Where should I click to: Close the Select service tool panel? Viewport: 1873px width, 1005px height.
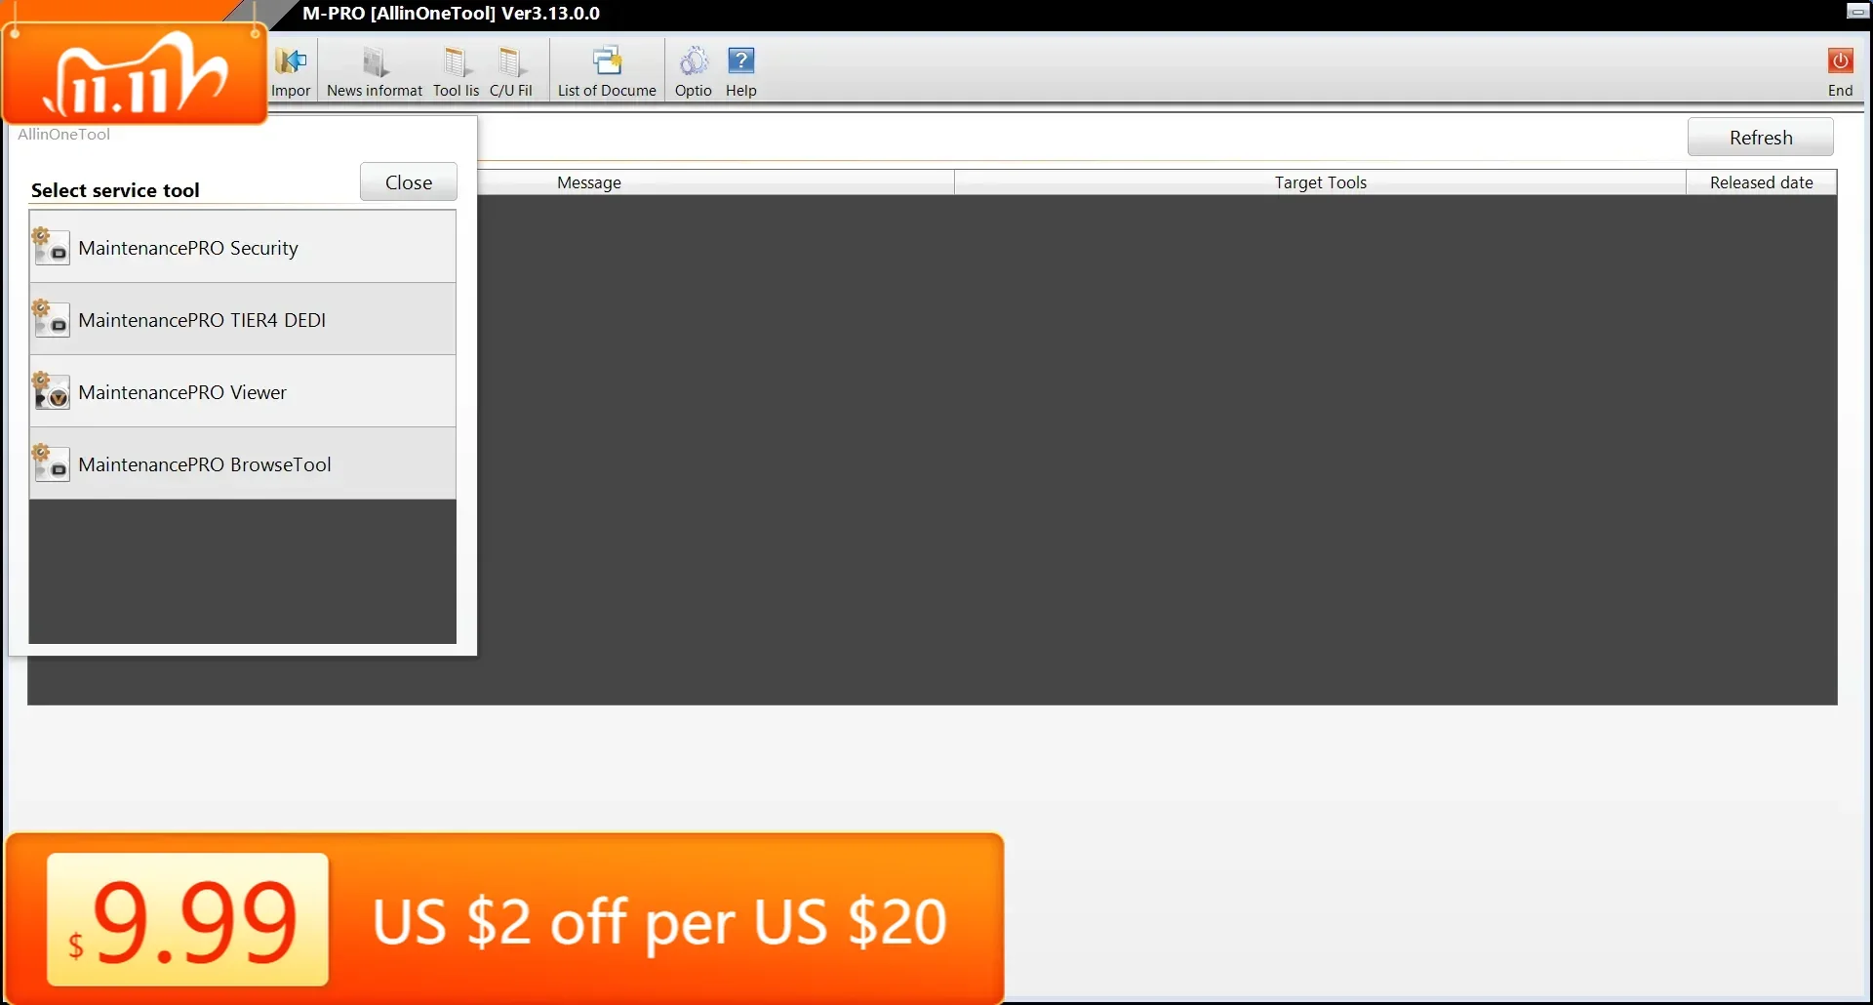coord(409,182)
